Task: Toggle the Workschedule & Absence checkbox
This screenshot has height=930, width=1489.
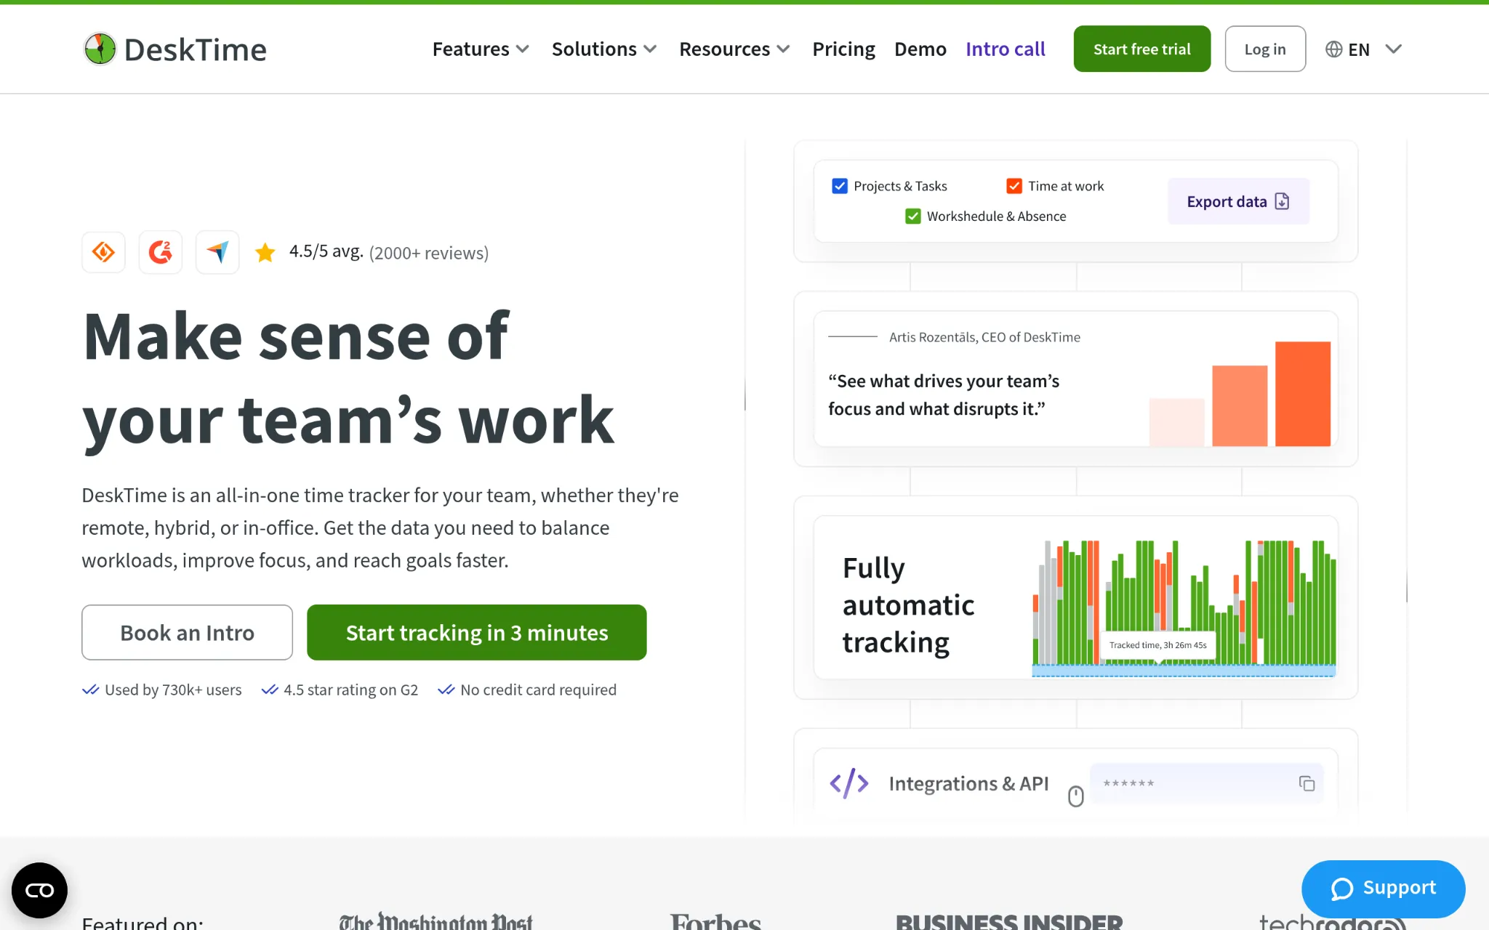Action: coord(913,216)
